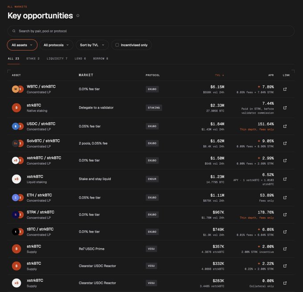Open link for strkBTC Clearstar USDC Reactor row
Image resolution: width=303 pixels, height=292 pixels.
click(x=285, y=266)
